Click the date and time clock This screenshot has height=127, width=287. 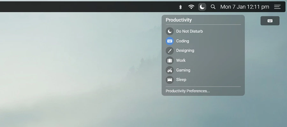[x=245, y=7]
